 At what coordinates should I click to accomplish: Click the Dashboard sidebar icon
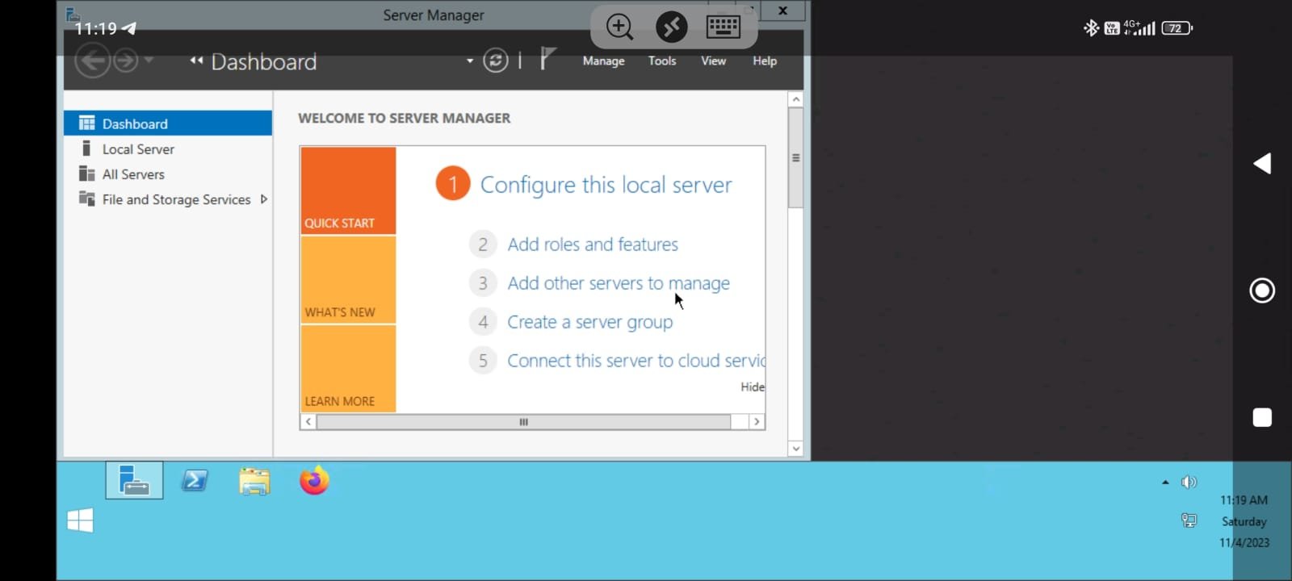(86, 123)
